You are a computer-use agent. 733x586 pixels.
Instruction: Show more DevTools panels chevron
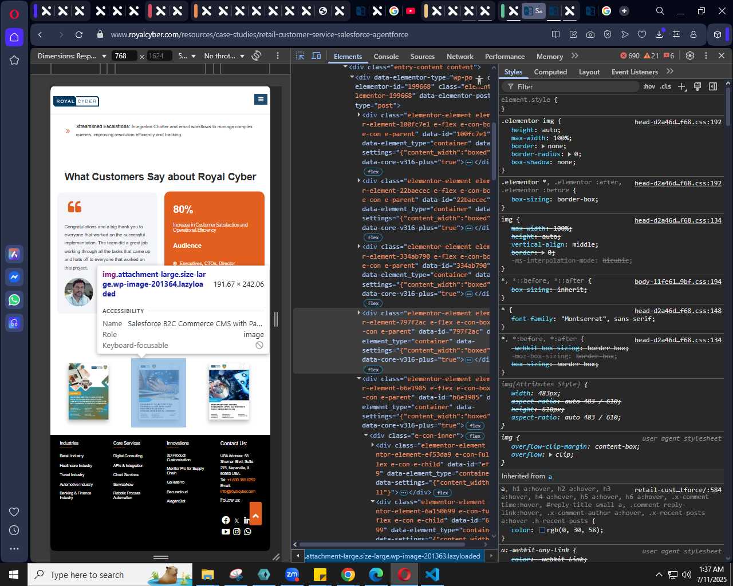click(575, 56)
